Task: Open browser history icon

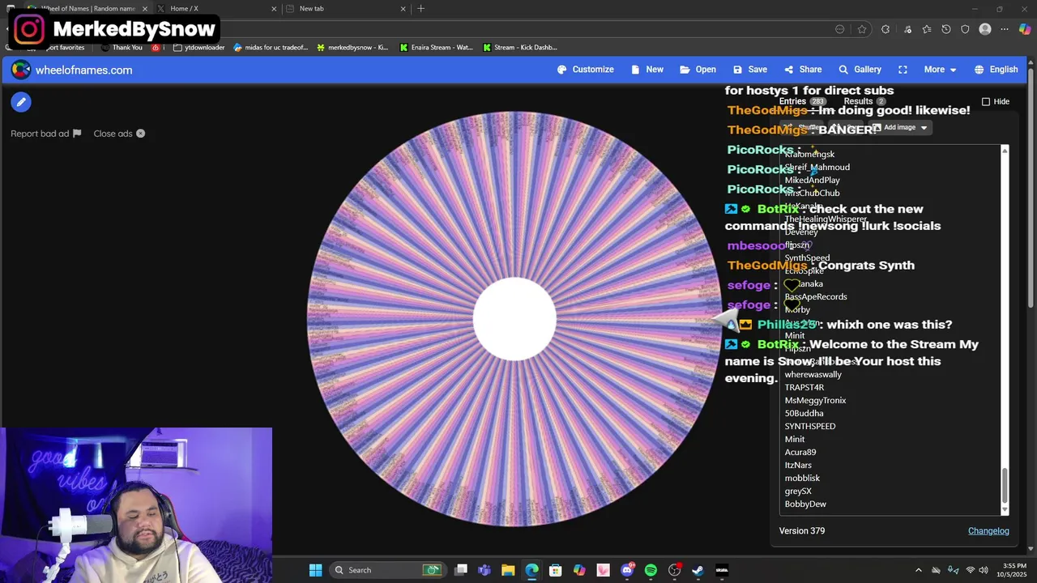Action: [945, 29]
